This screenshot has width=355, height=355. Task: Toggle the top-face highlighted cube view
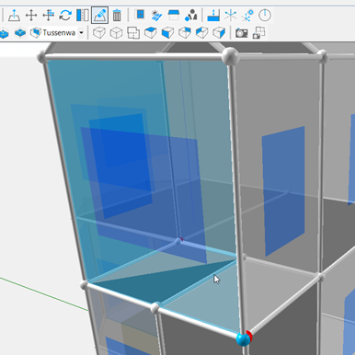151,32
